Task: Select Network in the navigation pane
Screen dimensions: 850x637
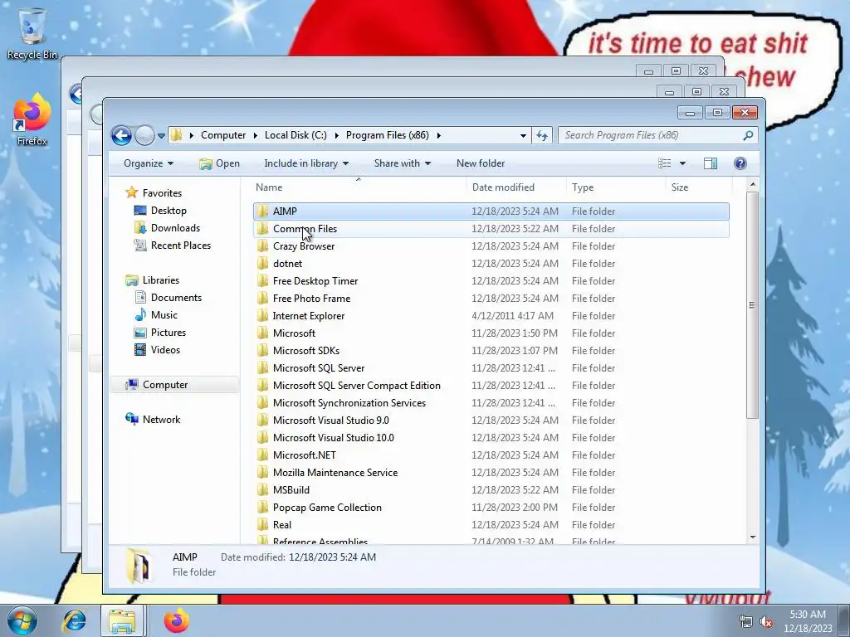Action: point(161,419)
